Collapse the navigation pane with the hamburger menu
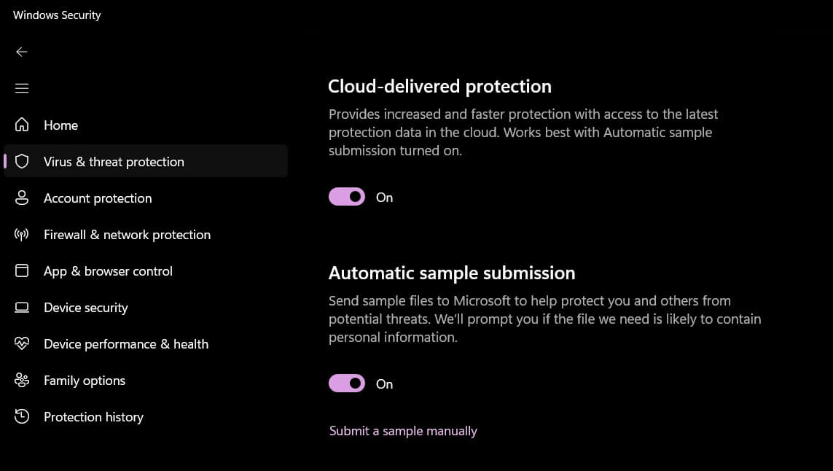 tap(22, 87)
